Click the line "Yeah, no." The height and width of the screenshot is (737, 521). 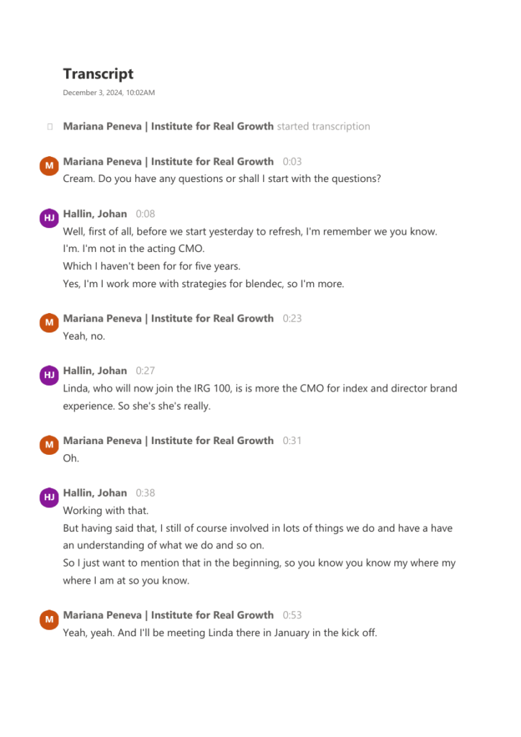point(84,336)
